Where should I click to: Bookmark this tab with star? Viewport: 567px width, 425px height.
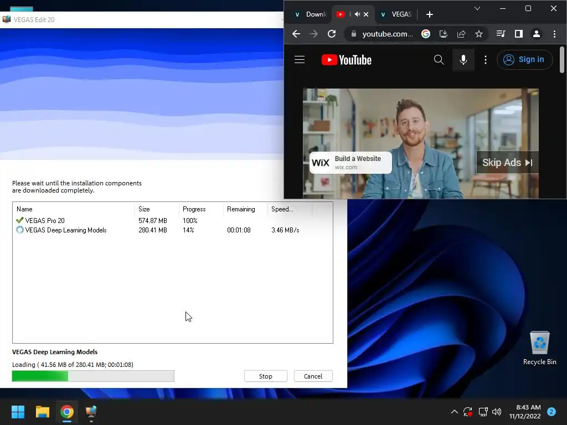[479, 34]
